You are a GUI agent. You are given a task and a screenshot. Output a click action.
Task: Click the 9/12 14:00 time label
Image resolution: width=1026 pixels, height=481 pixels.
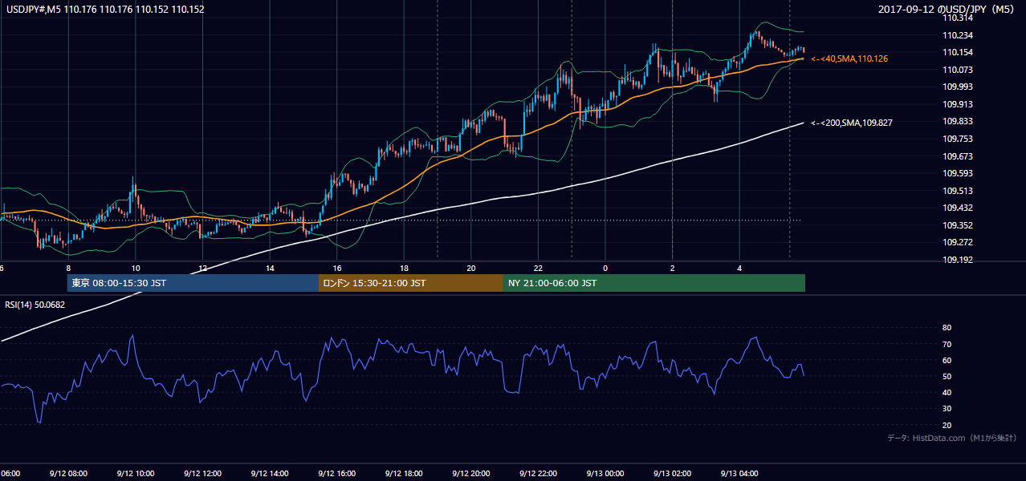[x=270, y=473]
